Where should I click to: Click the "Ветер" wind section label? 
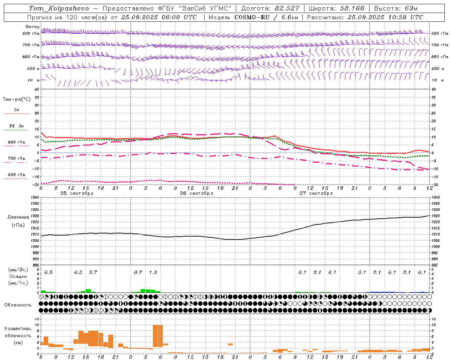[33, 27]
